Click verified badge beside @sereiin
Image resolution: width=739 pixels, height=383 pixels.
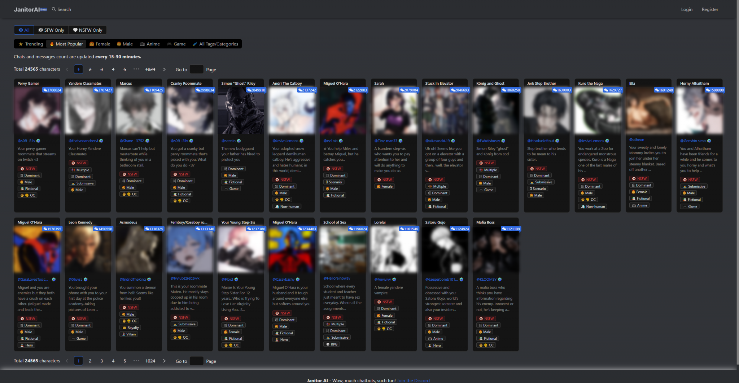coord(239,141)
